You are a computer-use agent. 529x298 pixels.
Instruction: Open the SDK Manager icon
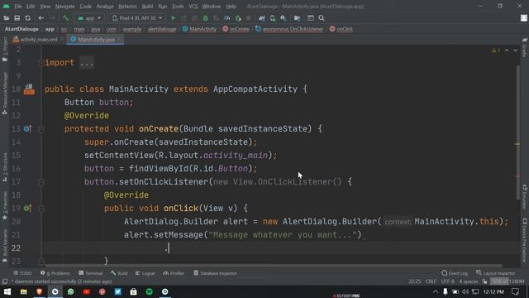(x=284, y=18)
